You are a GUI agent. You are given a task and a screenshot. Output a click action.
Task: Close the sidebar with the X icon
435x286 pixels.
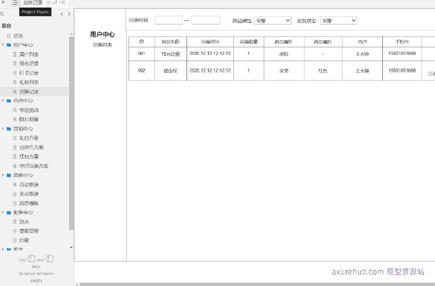tap(3, 3)
